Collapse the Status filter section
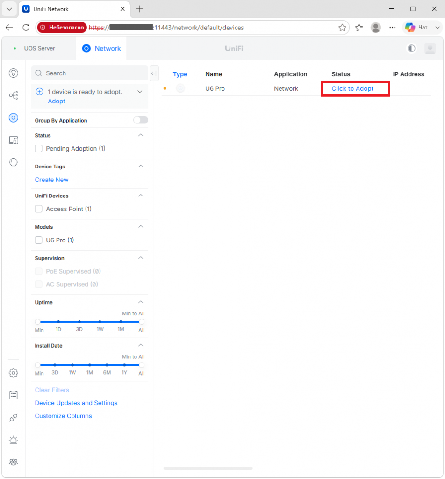 click(x=141, y=135)
